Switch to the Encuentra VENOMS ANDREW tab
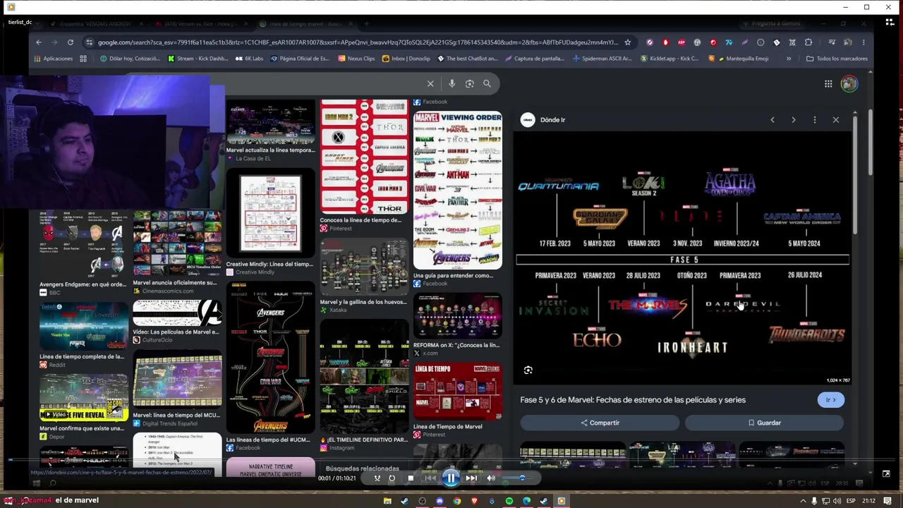 (x=97, y=23)
